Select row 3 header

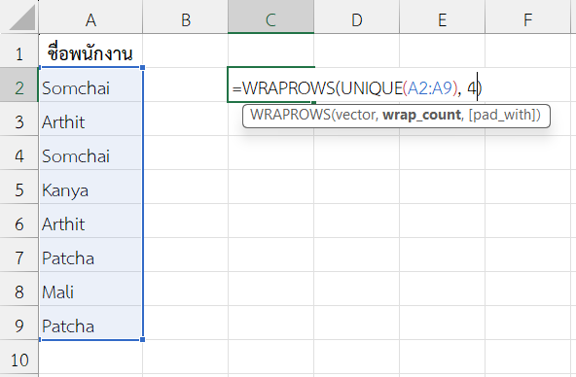[19, 120]
